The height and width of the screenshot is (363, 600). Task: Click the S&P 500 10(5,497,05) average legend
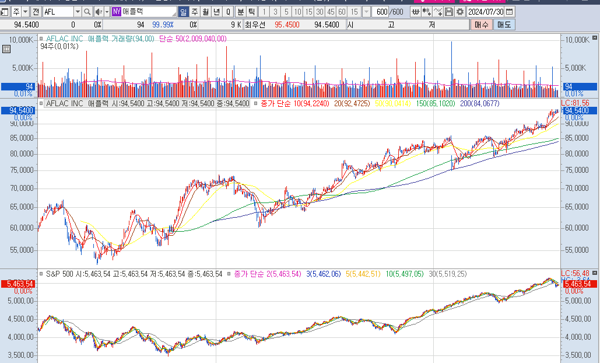[x=405, y=274]
